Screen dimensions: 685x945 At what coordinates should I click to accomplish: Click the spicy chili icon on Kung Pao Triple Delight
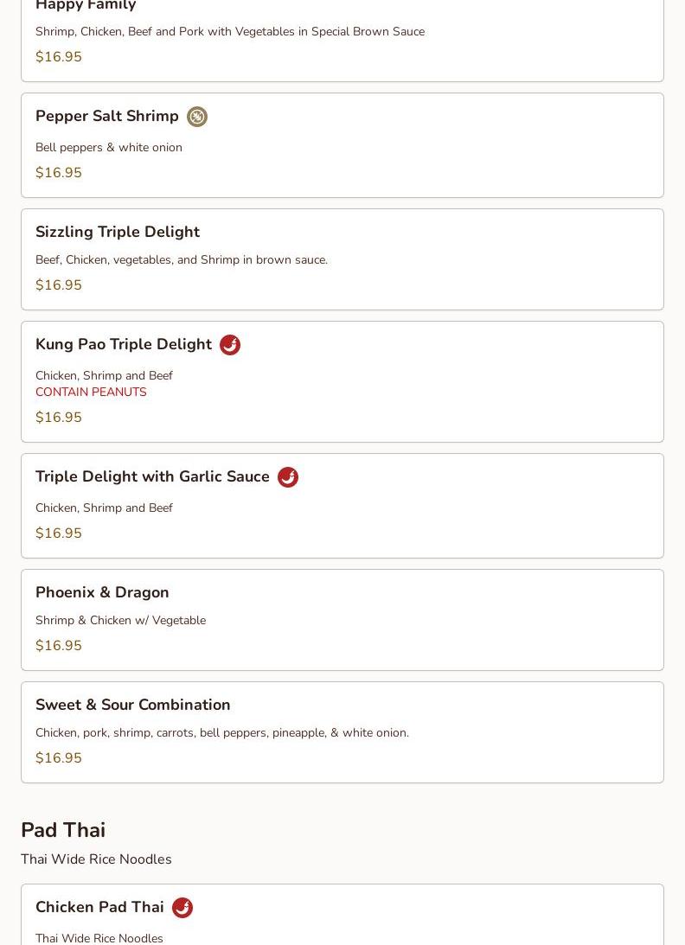pyautogui.click(x=230, y=345)
